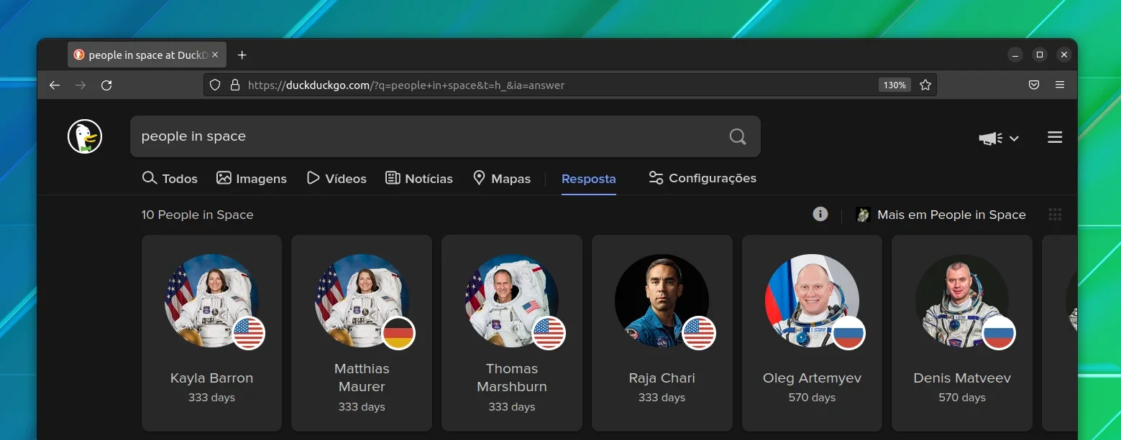The width and height of the screenshot is (1121, 440).
Task: Open the hamburger menu on DuckDuckGo page
Action: (1055, 137)
